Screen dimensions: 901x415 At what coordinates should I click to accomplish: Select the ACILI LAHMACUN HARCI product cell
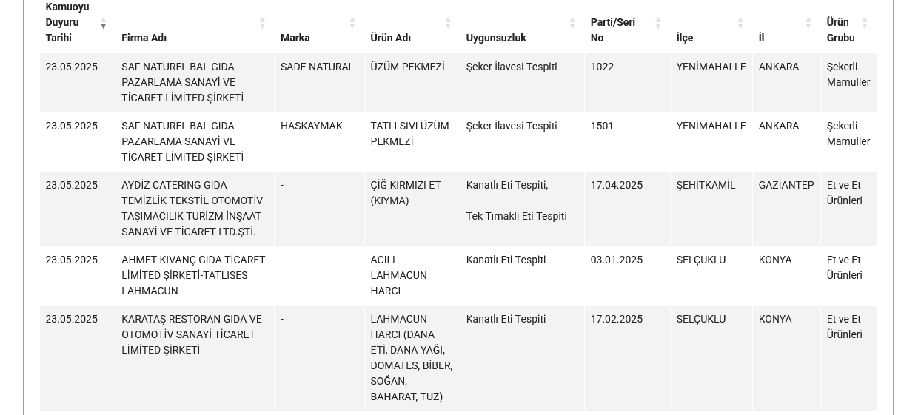pyautogui.click(x=398, y=275)
